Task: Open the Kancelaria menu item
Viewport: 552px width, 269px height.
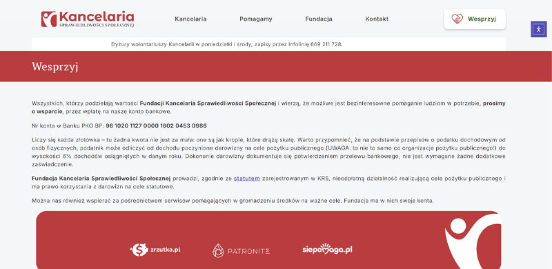Action: pyautogui.click(x=190, y=19)
